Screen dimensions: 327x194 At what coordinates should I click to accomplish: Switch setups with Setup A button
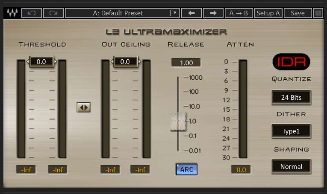pyautogui.click(x=268, y=13)
